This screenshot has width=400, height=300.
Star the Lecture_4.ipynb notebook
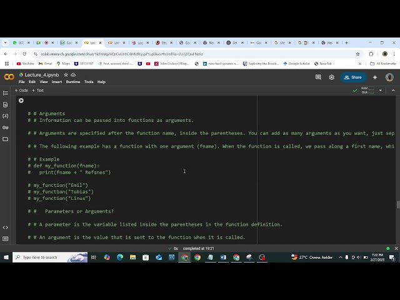click(x=66, y=75)
